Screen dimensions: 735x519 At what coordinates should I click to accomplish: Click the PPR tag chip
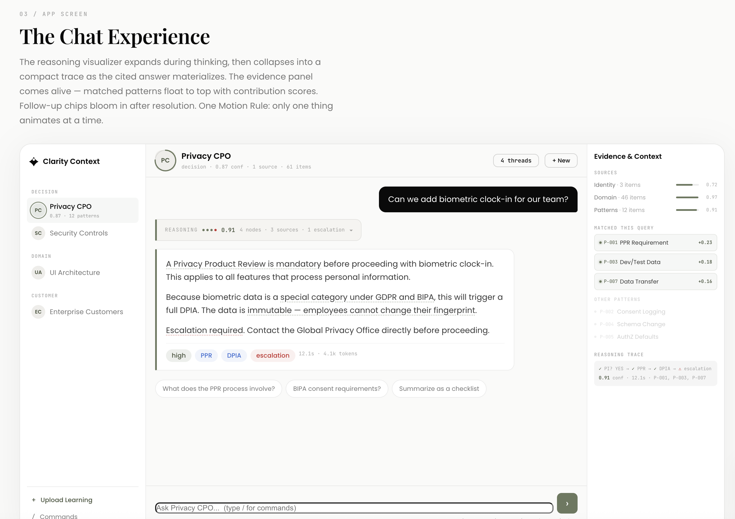(206, 356)
